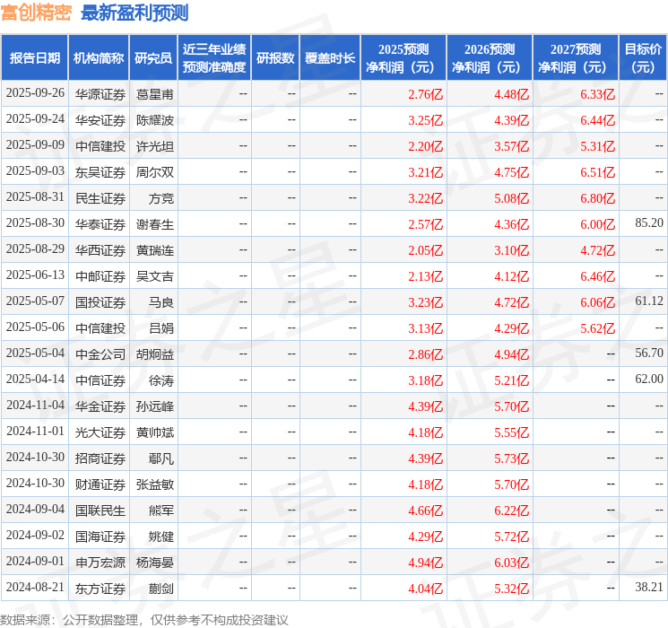Click the 5.62亿 forecast value
The height and width of the screenshot is (628, 668).
597,327
